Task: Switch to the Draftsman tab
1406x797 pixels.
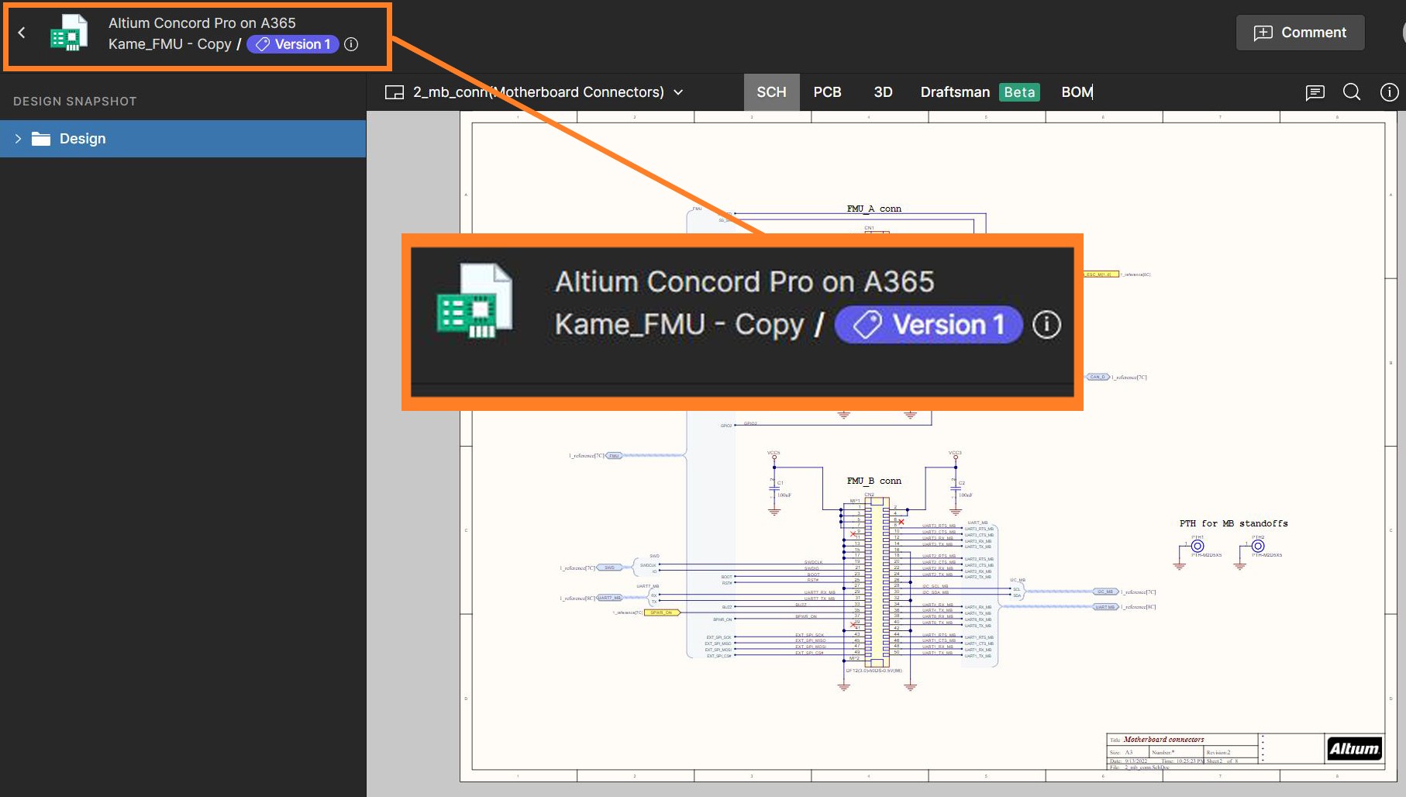Action: pyautogui.click(x=953, y=91)
